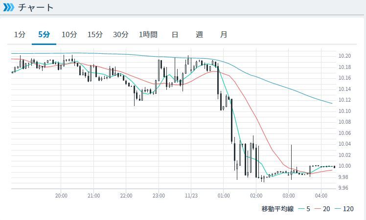The image size is (366, 220).
Task: Click the 移動平均線 legend label
Action: pyautogui.click(x=277, y=209)
